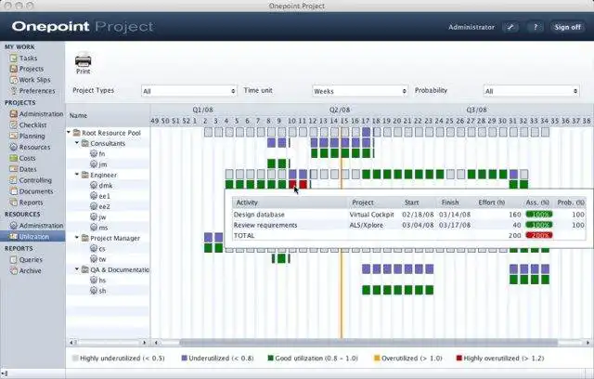
Task: Click the question mark help button
Action: [x=536, y=27]
